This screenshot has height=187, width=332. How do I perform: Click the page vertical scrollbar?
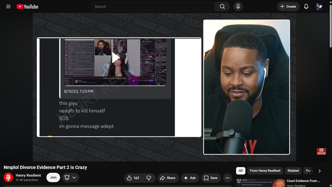330,26
